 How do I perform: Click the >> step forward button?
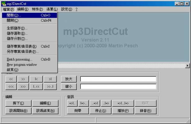pyautogui.click(x=23, y=79)
